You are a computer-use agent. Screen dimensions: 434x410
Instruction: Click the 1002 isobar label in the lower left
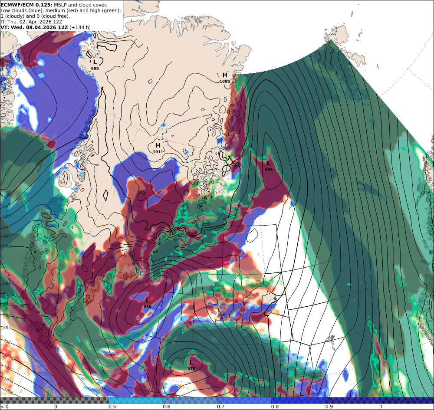(x=8, y=368)
